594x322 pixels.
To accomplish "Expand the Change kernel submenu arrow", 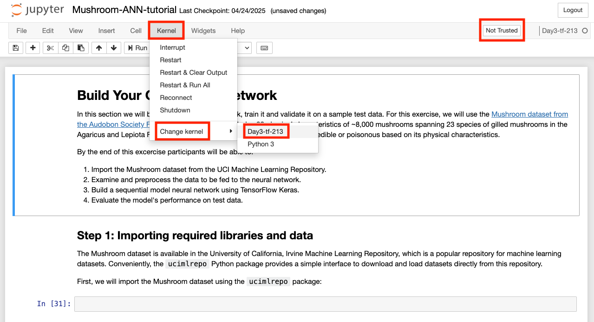I will [231, 131].
